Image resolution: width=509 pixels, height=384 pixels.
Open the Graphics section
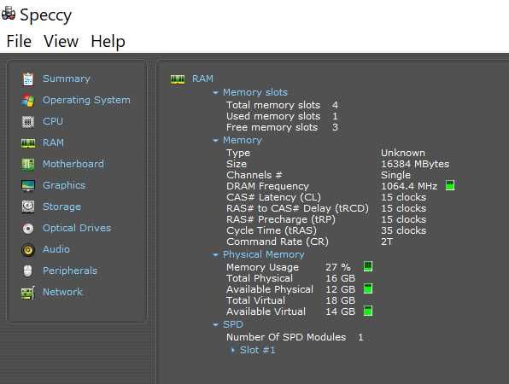coord(64,185)
